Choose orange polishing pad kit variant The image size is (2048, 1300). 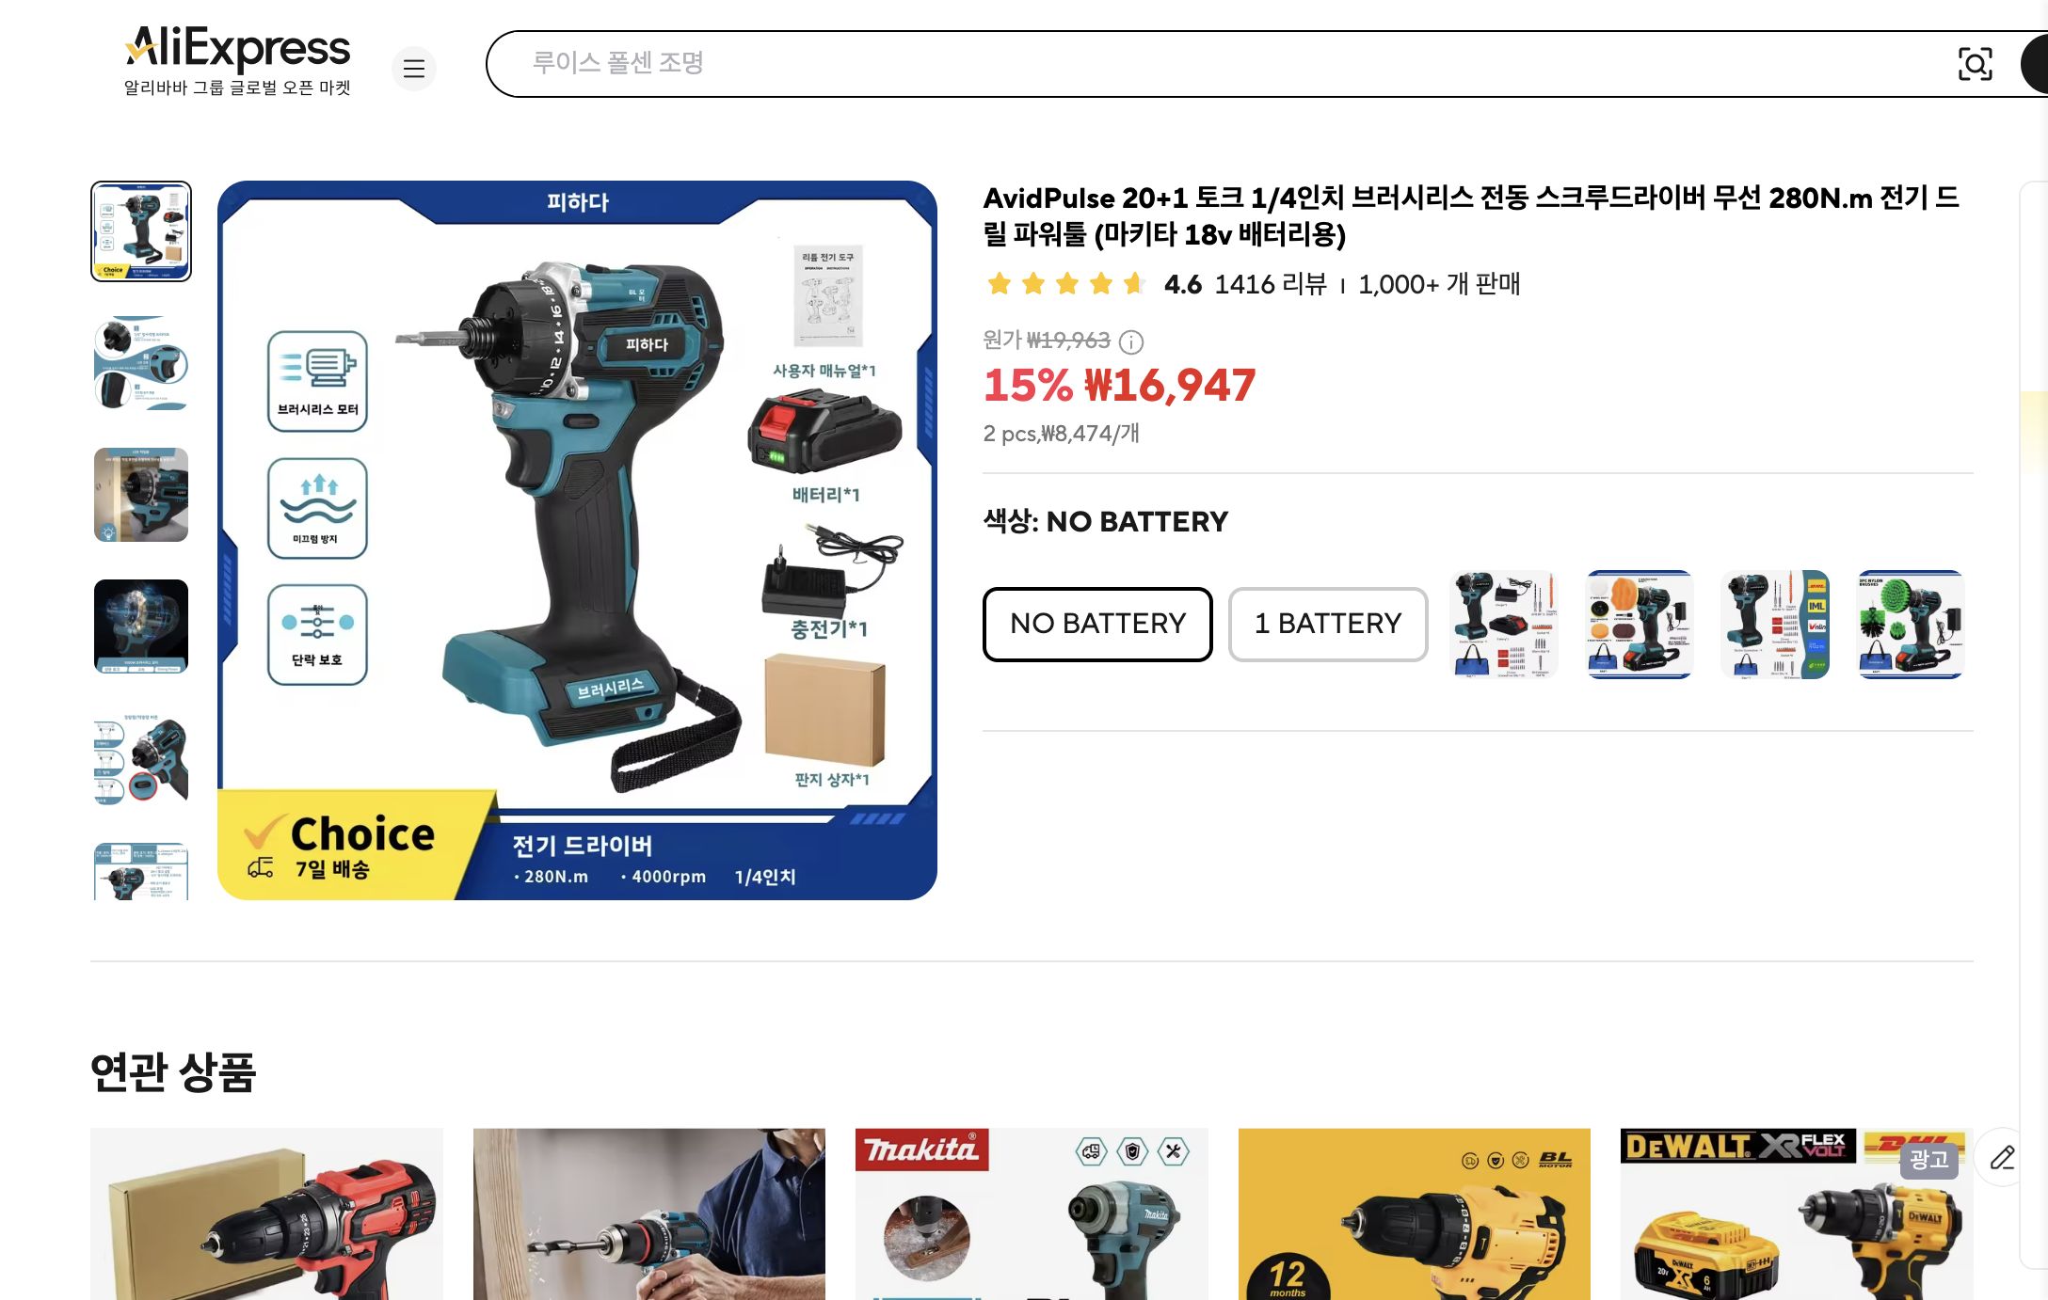click(x=1640, y=624)
